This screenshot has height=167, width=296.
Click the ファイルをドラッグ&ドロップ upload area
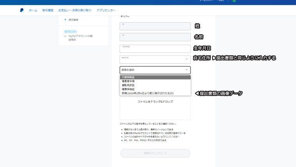point(155,105)
